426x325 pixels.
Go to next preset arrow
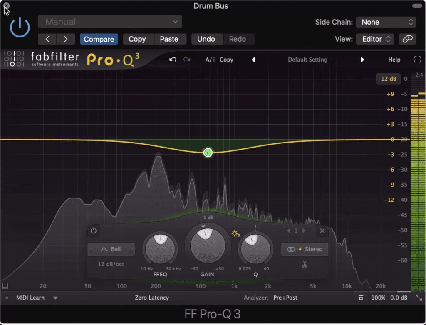(x=66, y=39)
